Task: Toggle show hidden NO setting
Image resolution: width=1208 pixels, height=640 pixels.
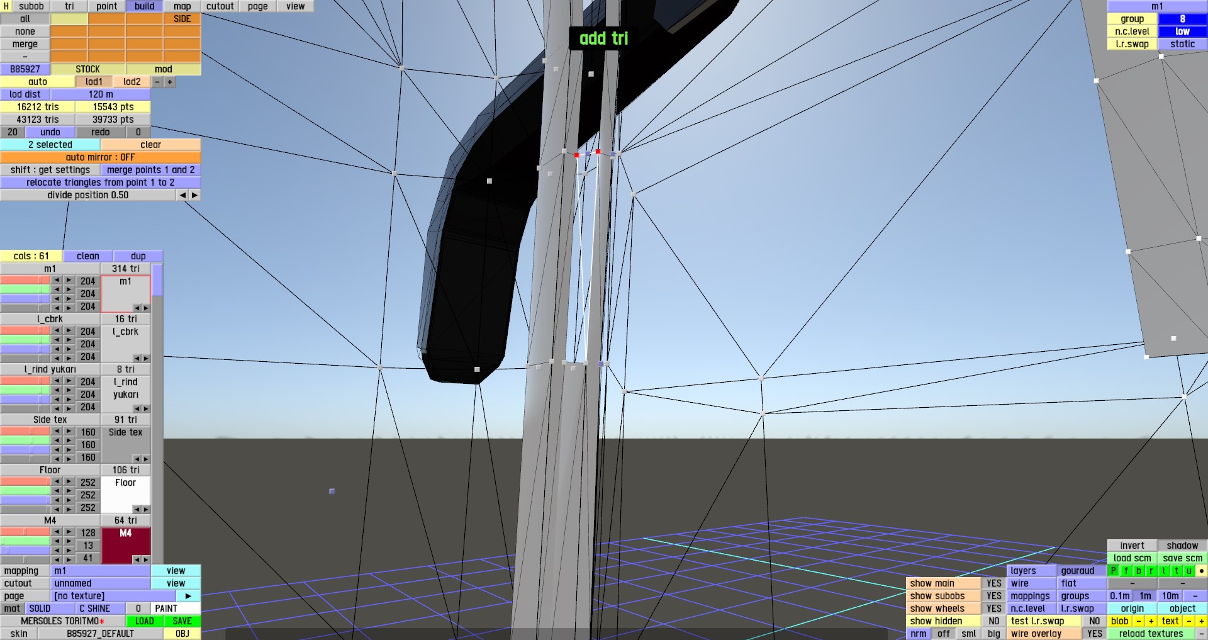Action: (x=994, y=621)
